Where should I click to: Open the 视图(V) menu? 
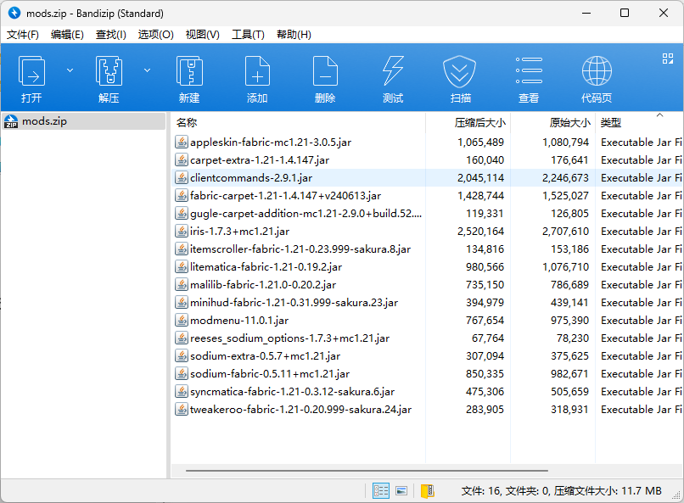point(203,35)
